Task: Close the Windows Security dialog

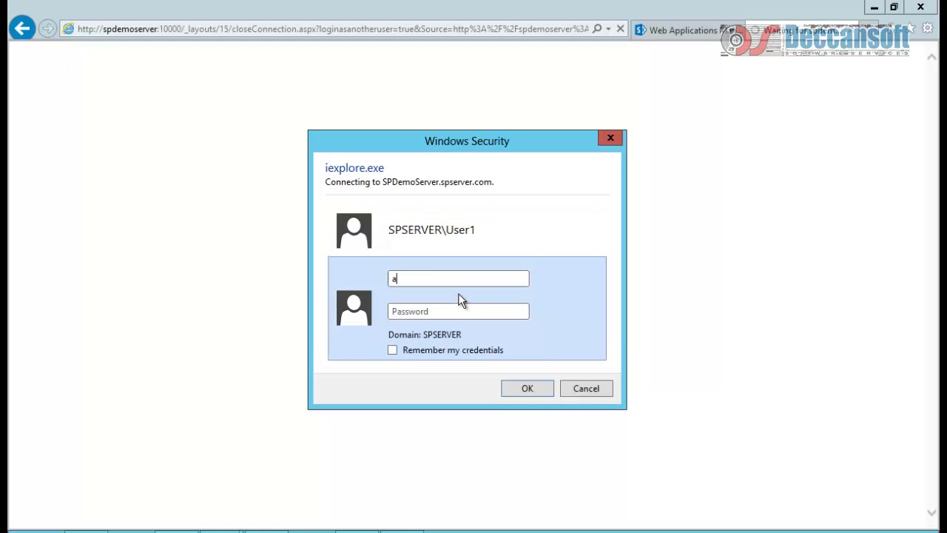Action: 610,138
